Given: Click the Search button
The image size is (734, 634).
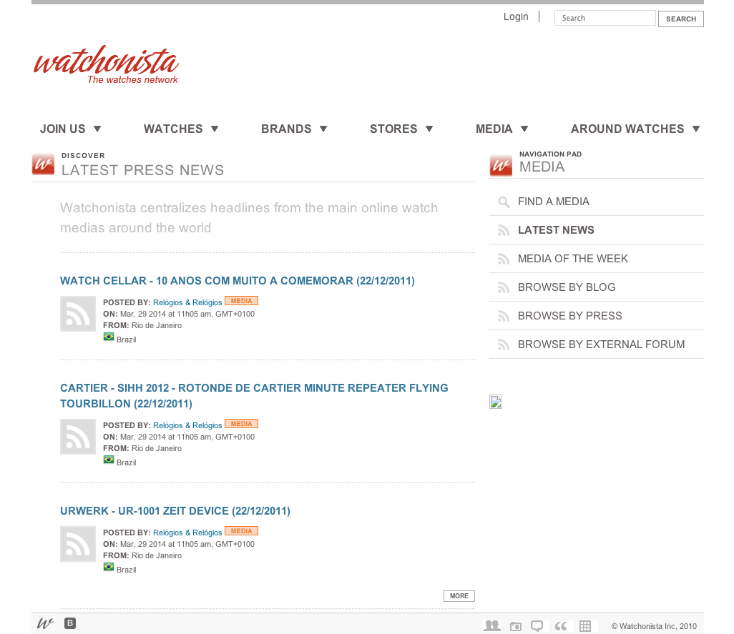Looking at the screenshot, I should (x=680, y=19).
